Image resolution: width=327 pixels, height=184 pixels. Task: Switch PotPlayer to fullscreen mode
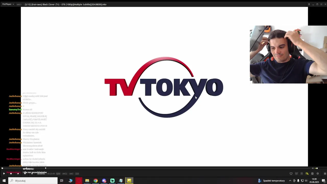click(321, 4)
